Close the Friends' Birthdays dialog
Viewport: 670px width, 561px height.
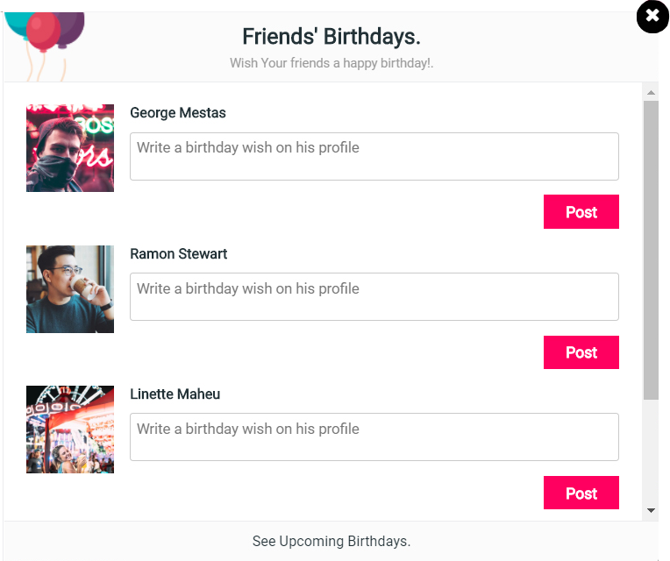[x=652, y=17]
